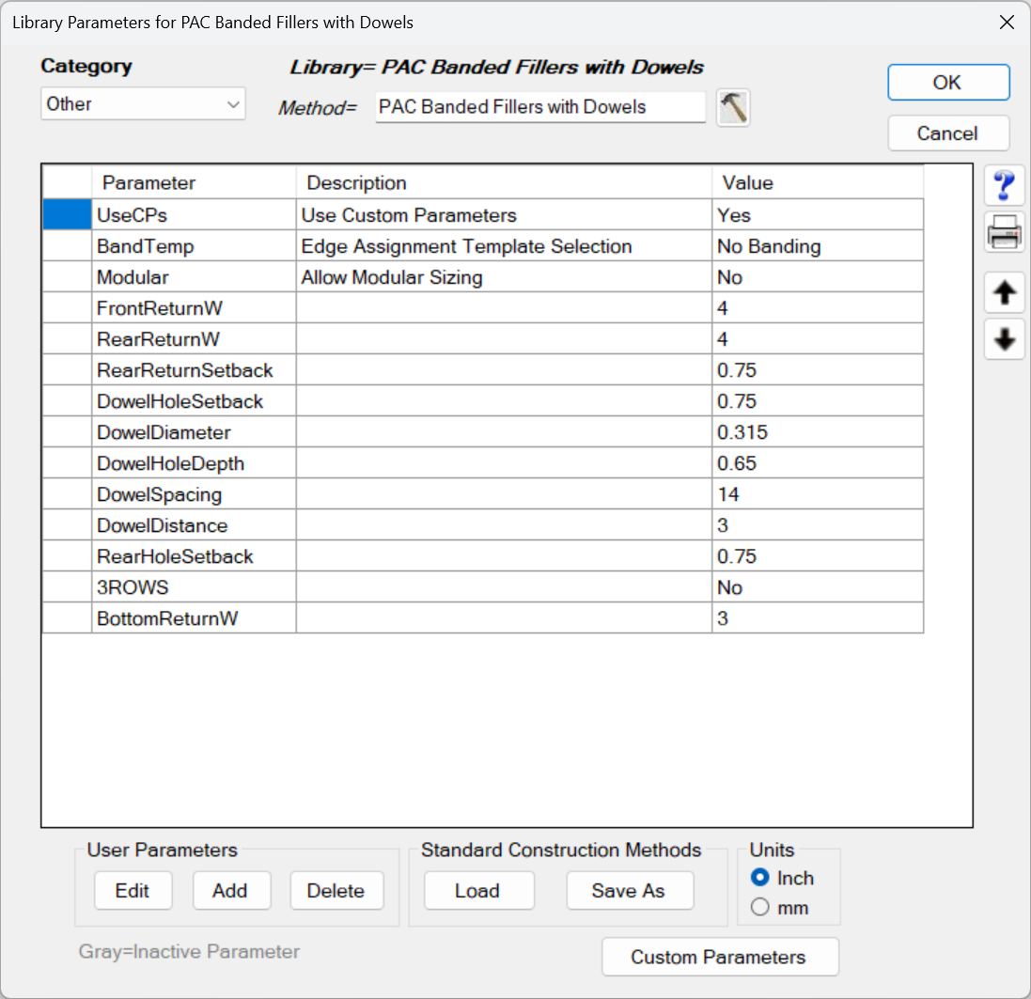Expand the Category dropdown
This screenshot has width=1031, height=999.
pos(143,104)
